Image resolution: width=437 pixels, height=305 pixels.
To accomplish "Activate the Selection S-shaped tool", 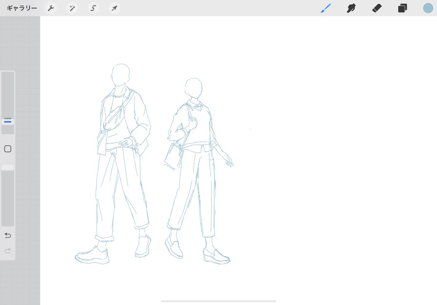I will coord(94,8).
